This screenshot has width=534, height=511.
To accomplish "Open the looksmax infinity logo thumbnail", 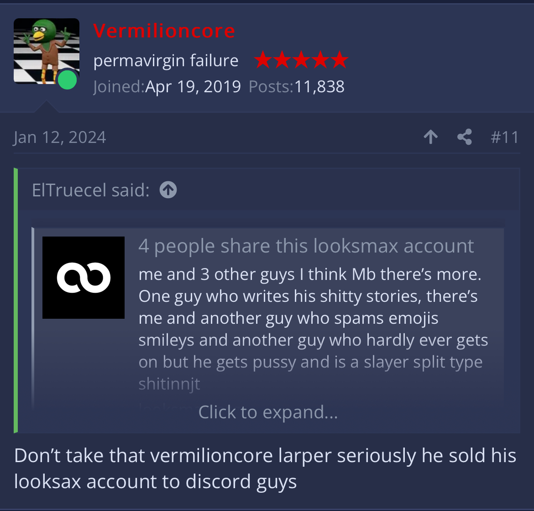I will point(84,278).
